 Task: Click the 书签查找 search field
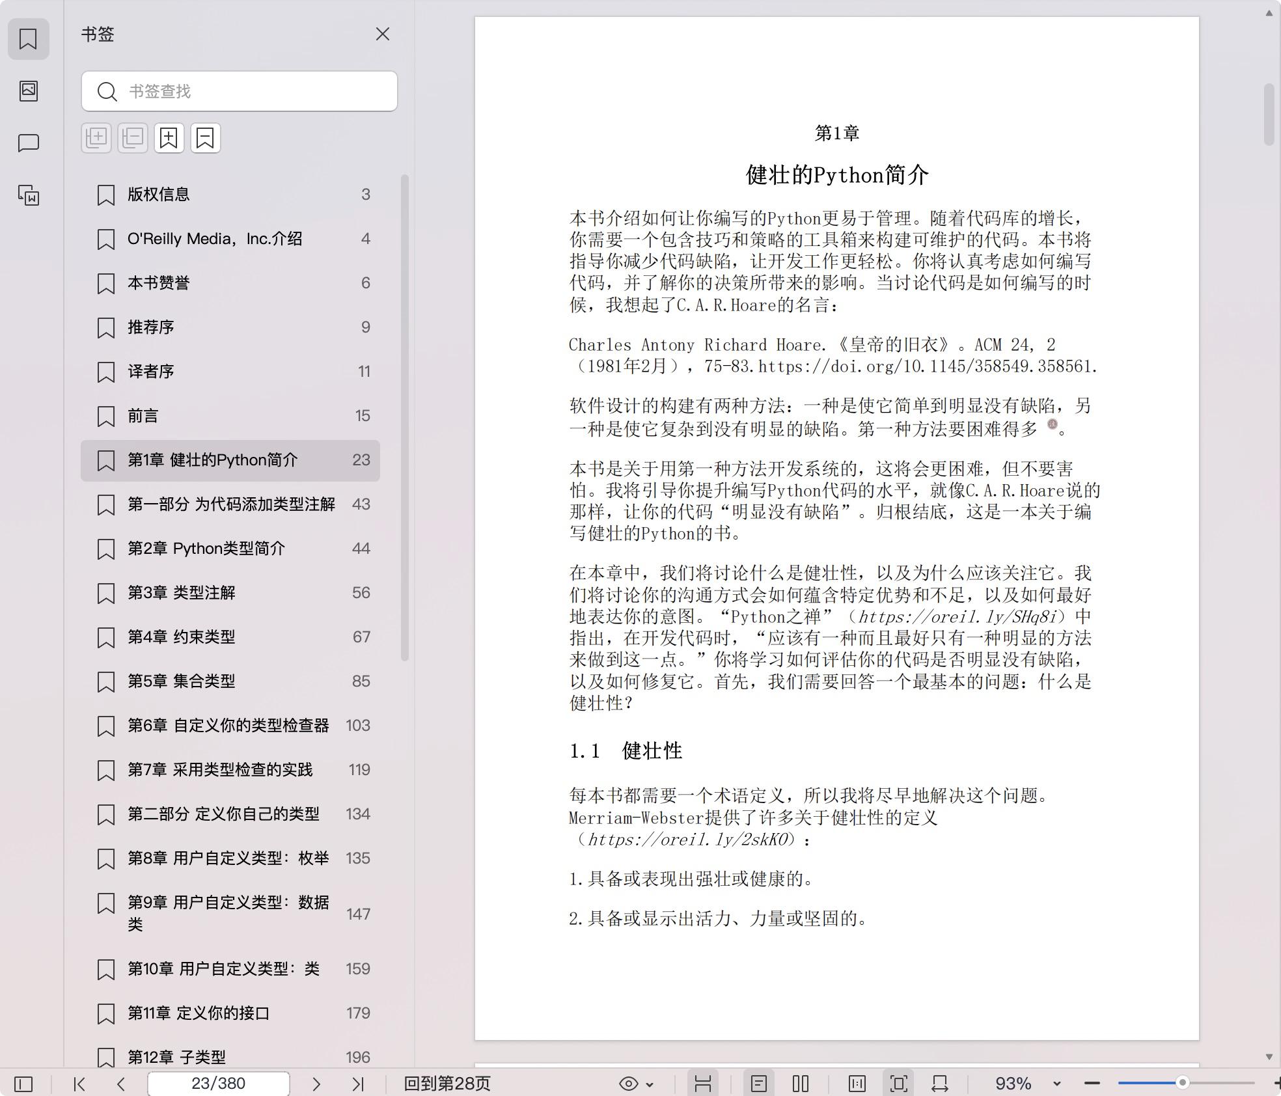click(240, 91)
